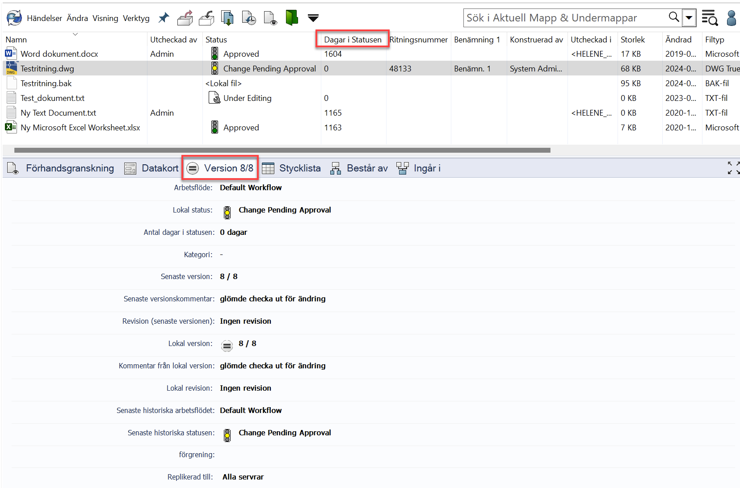Open the search scope dropdown arrow
740x488 pixels.
click(689, 18)
